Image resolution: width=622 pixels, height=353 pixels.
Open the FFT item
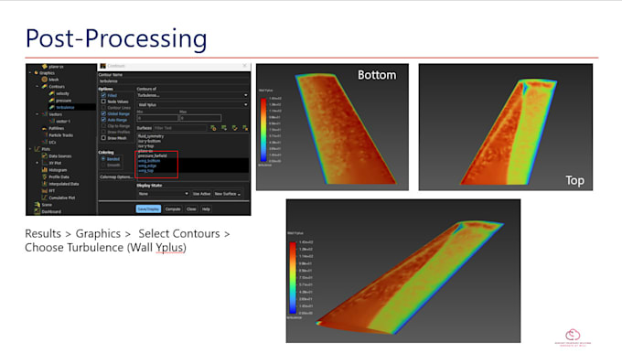coord(51,191)
